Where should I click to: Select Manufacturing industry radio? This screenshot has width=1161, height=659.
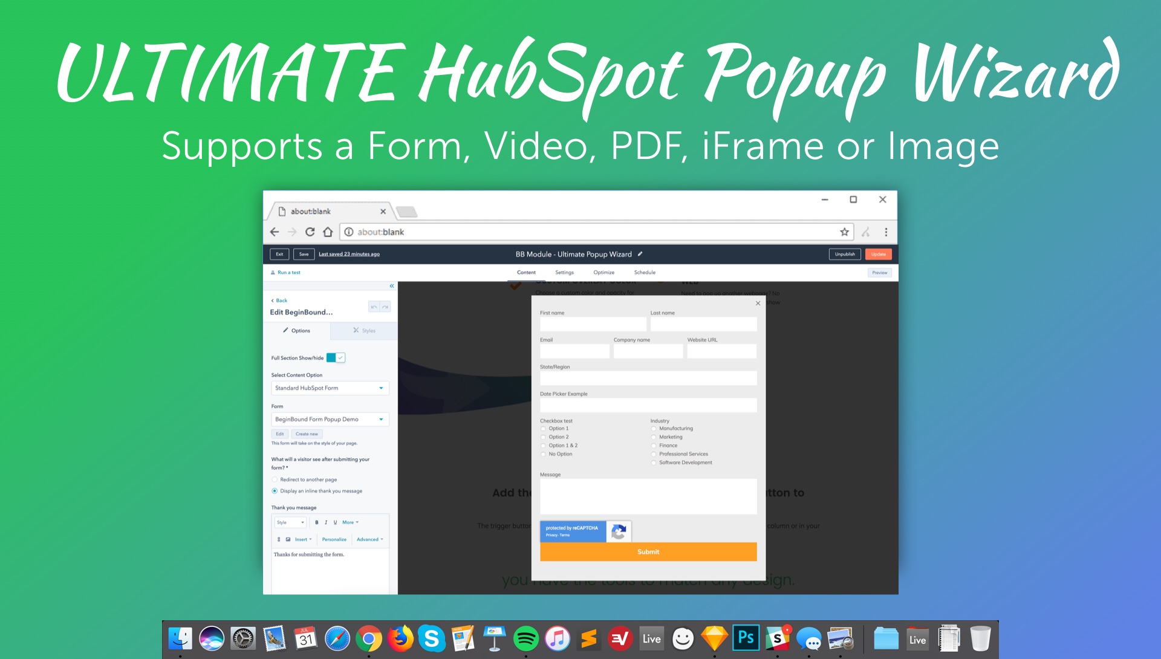click(x=654, y=429)
